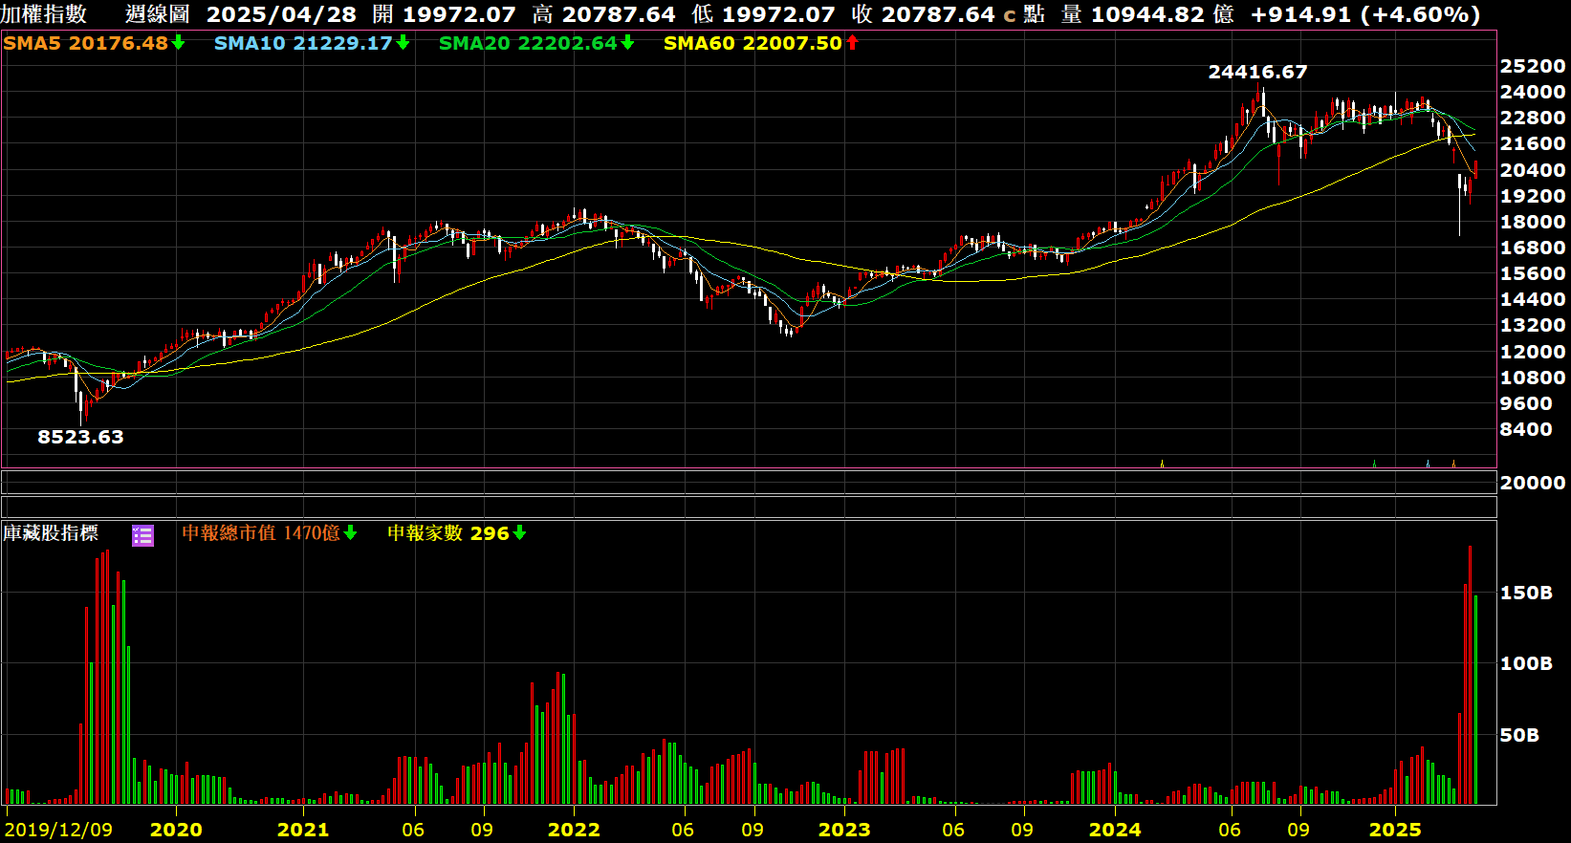Click the 20400 price axis label
This screenshot has width=1571, height=843.
coord(1533,170)
